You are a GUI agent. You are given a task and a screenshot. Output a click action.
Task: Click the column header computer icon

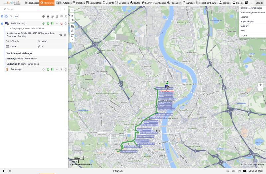click(57, 16)
